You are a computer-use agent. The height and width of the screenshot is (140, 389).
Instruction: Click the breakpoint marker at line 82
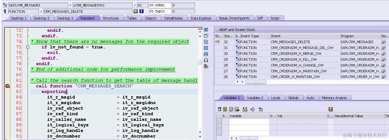coord(8,86)
